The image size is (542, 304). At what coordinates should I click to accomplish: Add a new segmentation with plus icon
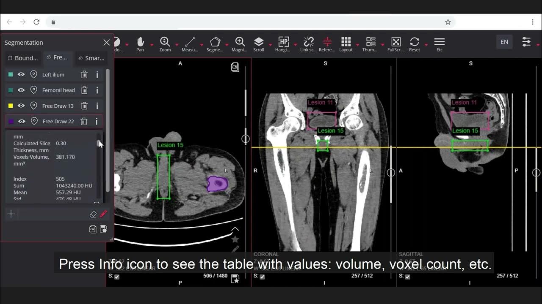point(11,214)
